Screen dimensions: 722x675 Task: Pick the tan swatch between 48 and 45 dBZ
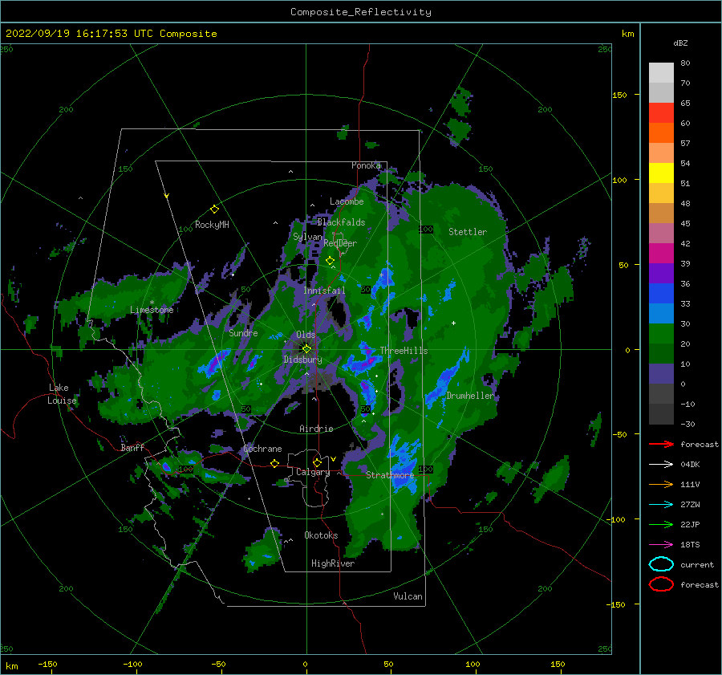click(661, 213)
